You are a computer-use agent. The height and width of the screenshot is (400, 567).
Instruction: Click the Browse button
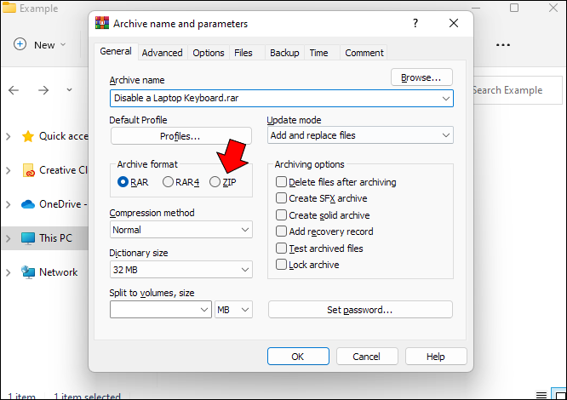421,77
